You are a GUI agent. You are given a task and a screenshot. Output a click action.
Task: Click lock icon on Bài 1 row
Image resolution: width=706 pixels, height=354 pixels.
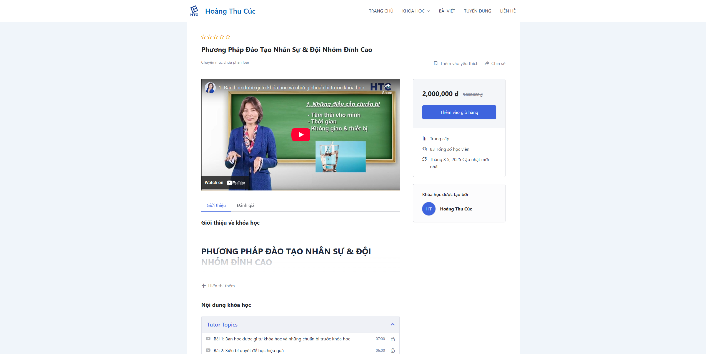point(393,339)
